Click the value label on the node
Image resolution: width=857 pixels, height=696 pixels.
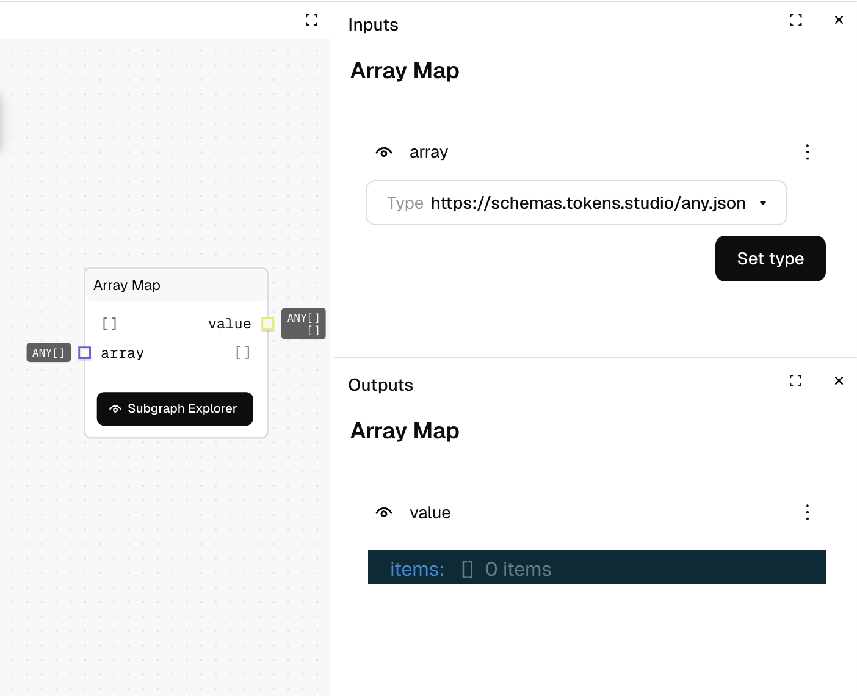230,324
